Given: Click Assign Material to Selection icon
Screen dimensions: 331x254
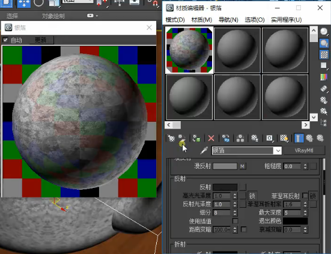Looking at the screenshot, I should point(196,138).
